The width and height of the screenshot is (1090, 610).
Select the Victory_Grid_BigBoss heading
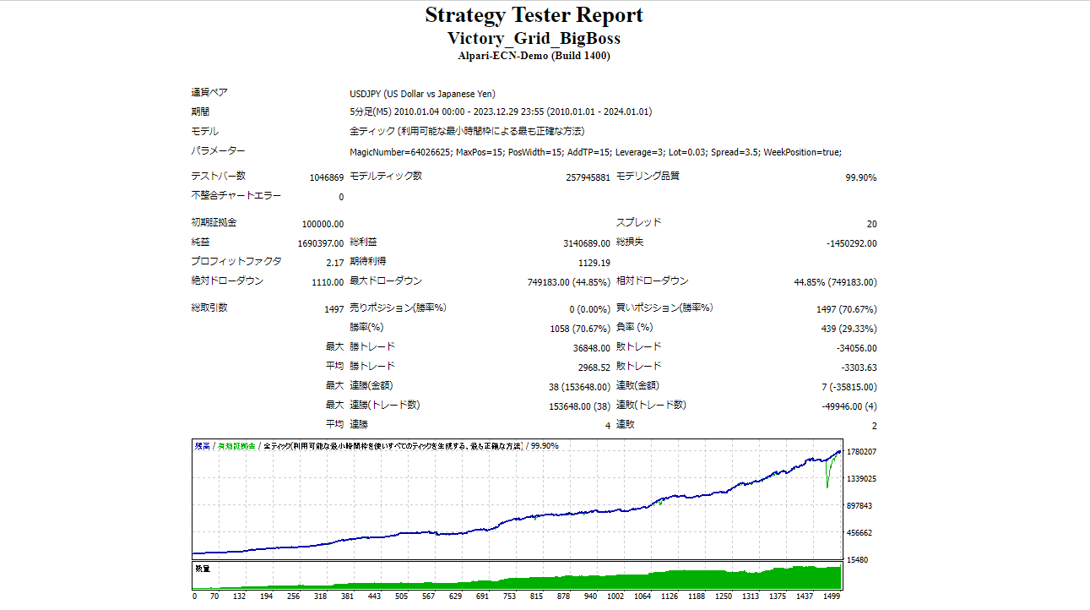click(x=534, y=38)
